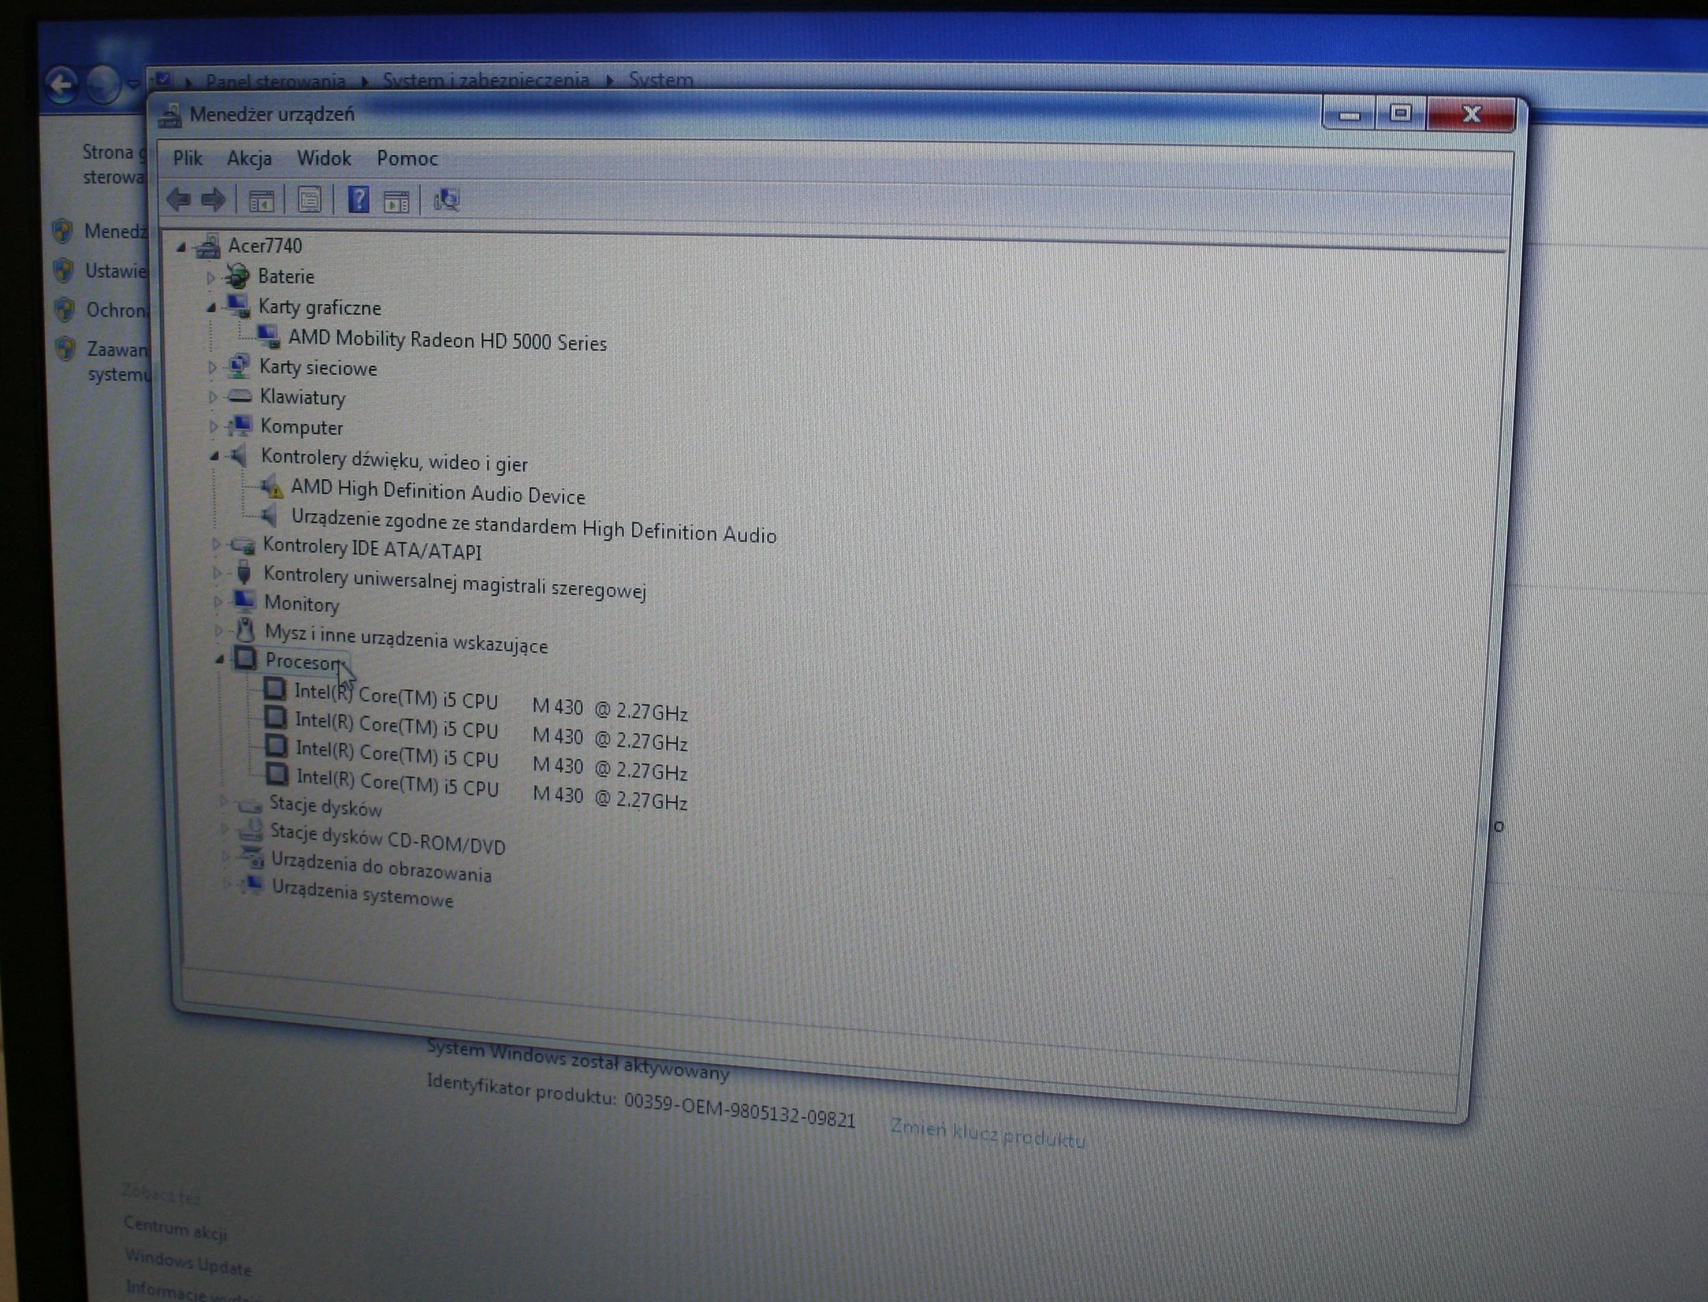Click the shield icon beside Ustawie link
The width and height of the screenshot is (1708, 1302).
[64, 271]
